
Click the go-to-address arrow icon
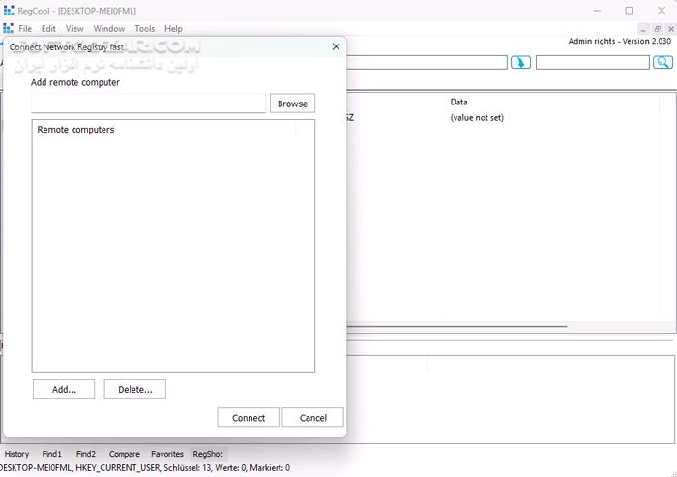(520, 62)
